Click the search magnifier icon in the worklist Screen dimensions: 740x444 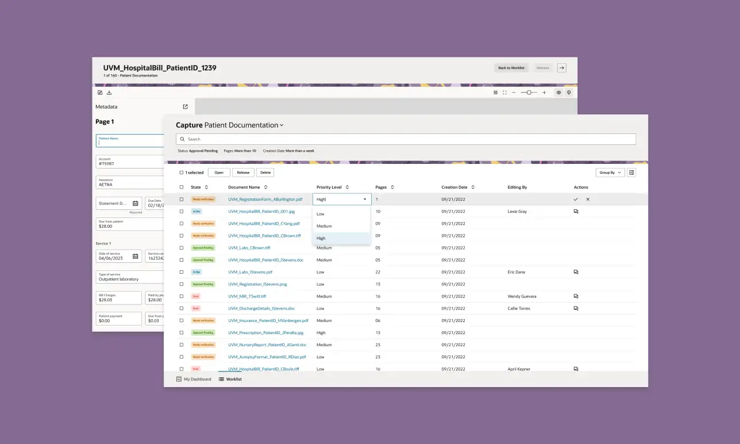click(182, 139)
